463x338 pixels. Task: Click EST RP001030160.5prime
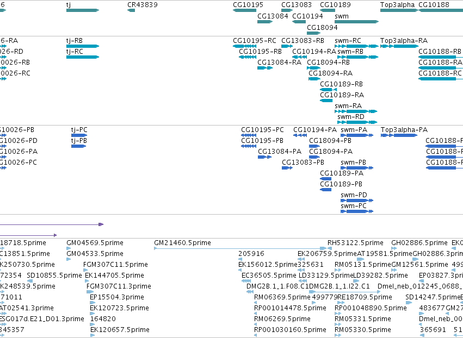[x=290, y=330]
